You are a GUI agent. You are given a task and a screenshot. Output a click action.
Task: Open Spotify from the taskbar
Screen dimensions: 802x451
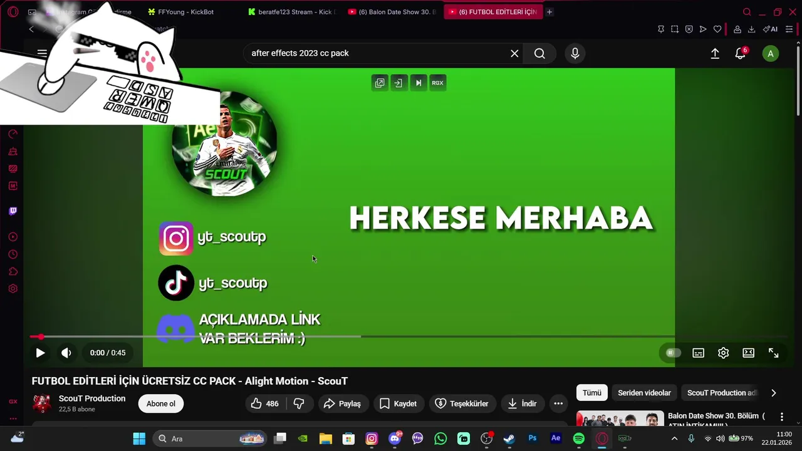click(x=578, y=438)
